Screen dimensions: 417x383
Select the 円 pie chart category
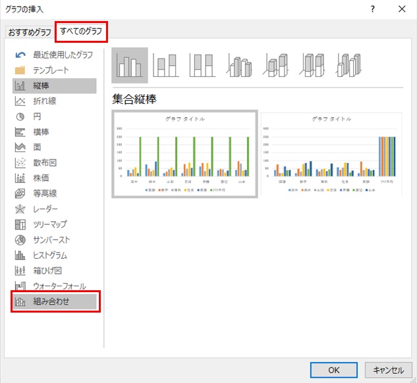54,116
